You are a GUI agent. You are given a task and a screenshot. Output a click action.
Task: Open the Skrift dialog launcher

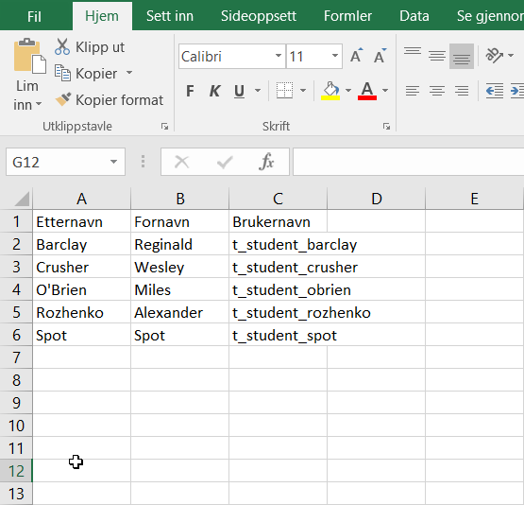coord(387,127)
